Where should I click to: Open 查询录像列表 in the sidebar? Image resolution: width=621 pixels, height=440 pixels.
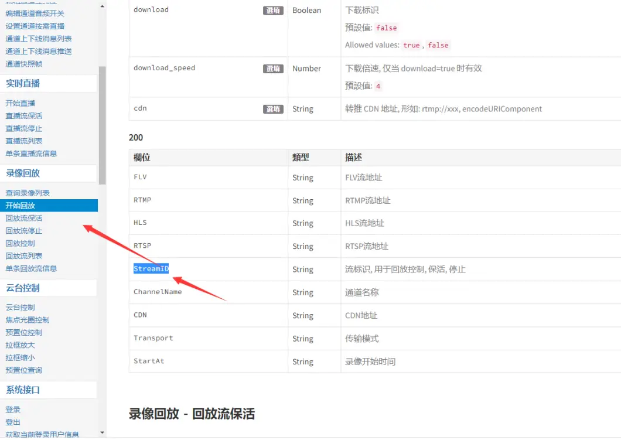pyautogui.click(x=28, y=193)
